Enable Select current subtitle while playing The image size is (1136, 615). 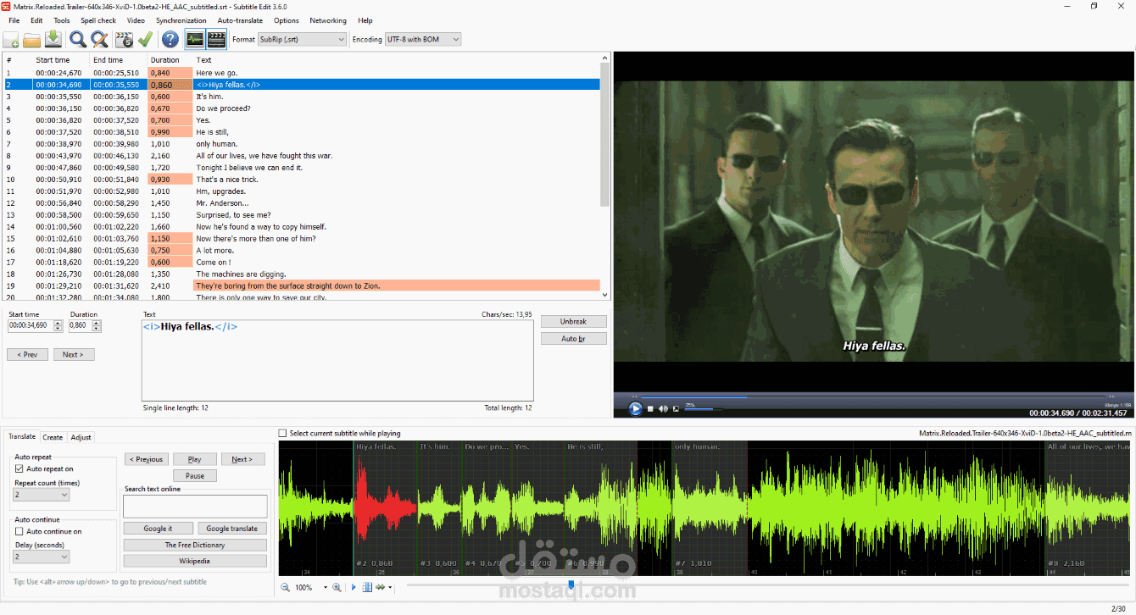[283, 433]
